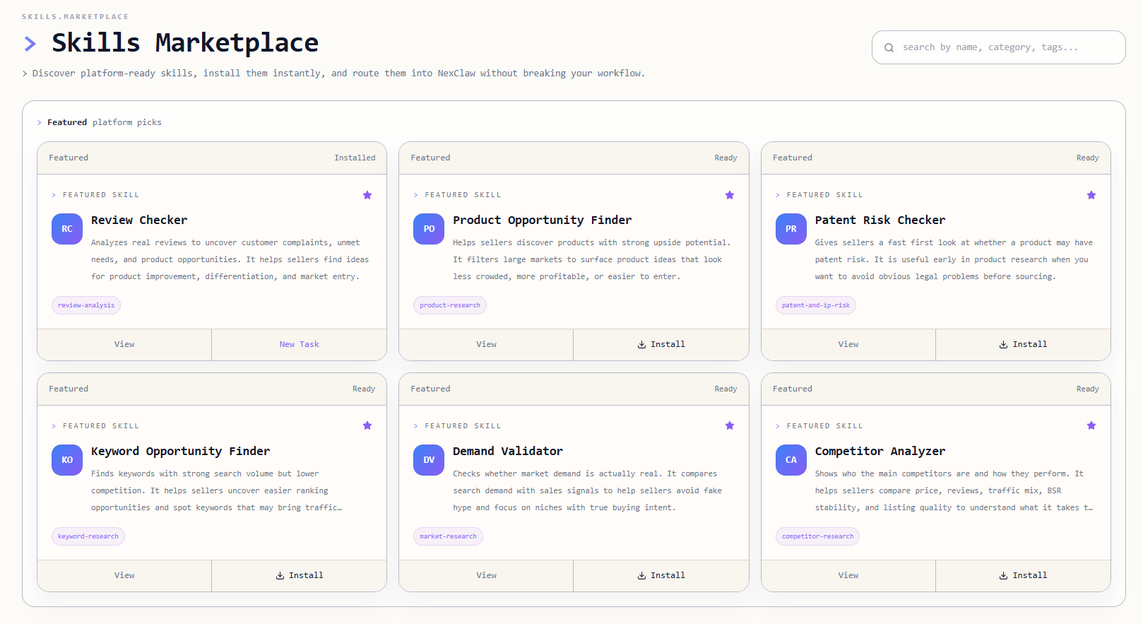Image resolution: width=1143 pixels, height=624 pixels.
Task: Click the star on Patent Risk Checker
Action: (1091, 195)
